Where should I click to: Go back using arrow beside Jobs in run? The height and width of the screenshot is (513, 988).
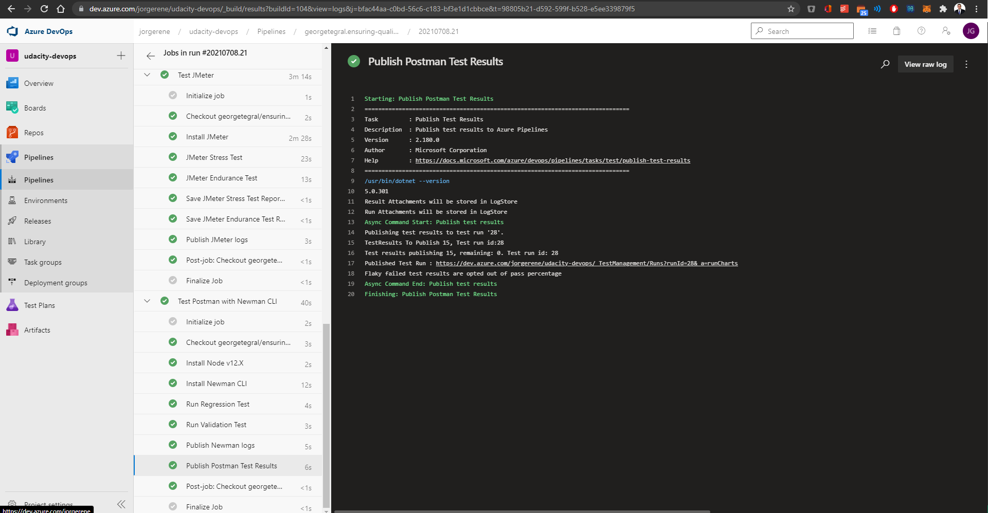(x=150, y=56)
